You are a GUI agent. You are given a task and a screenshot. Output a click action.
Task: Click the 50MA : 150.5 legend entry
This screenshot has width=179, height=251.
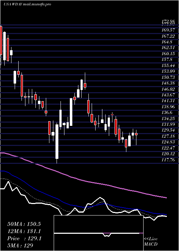(24, 224)
